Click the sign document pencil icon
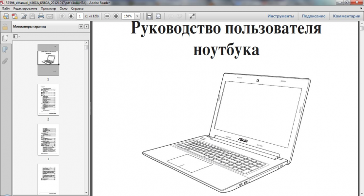Image resolution: width=364 pixels, height=196 pixels. (x=23, y=16)
